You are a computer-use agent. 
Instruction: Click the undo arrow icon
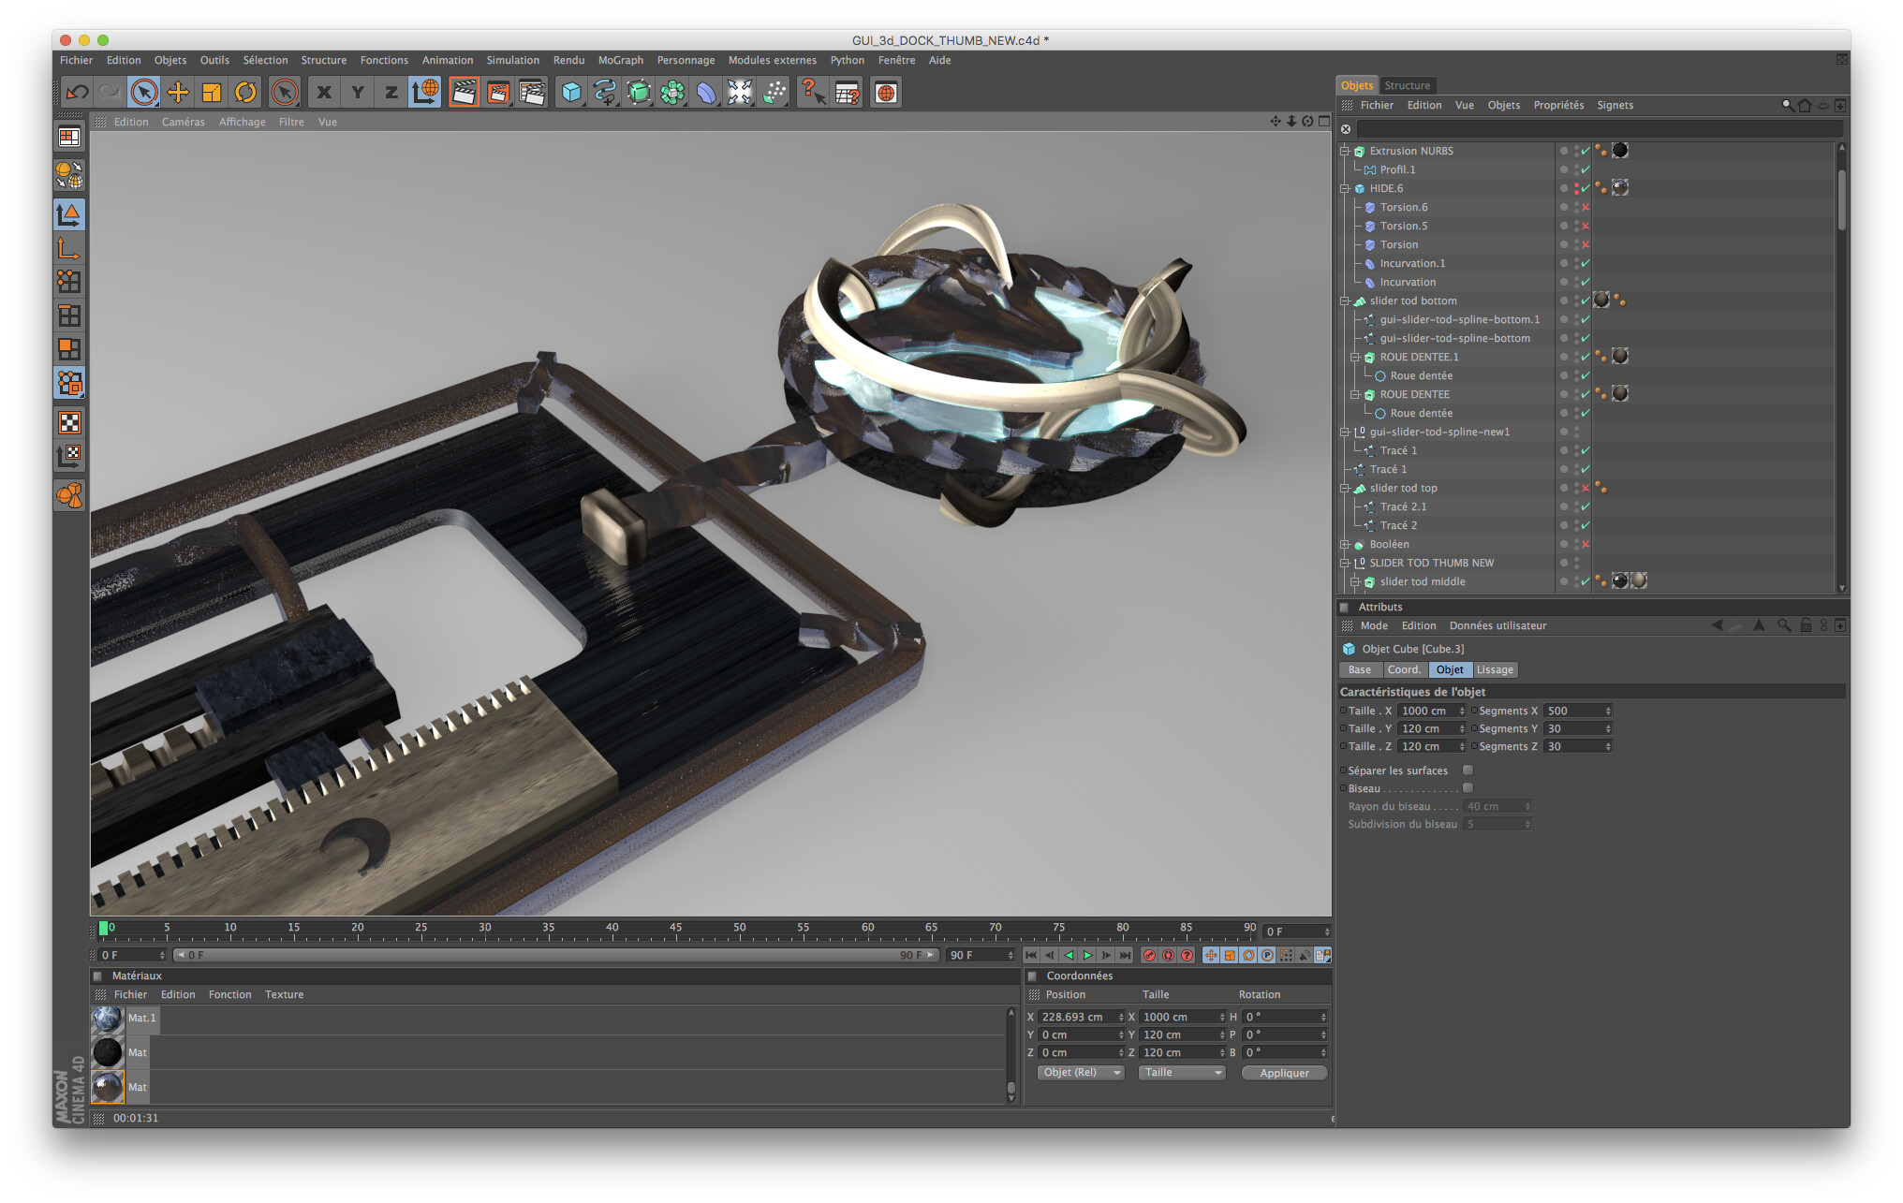[x=77, y=92]
